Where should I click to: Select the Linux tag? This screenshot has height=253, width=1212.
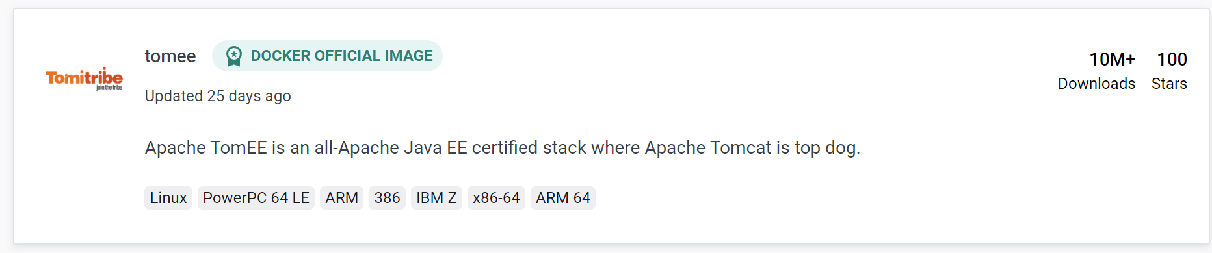[168, 198]
